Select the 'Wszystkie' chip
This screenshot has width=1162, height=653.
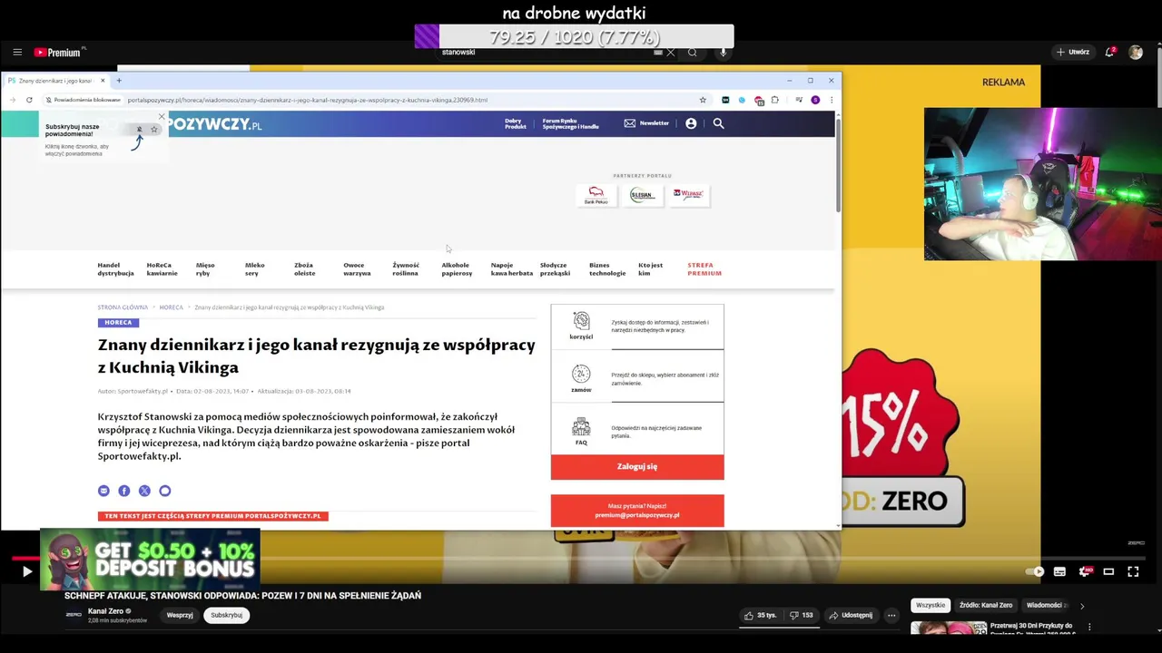(x=931, y=605)
